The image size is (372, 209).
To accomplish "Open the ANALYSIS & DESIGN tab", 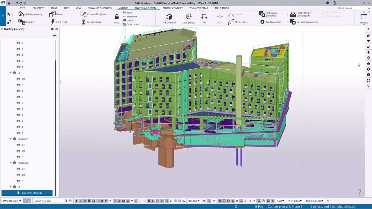I will coord(145,8).
